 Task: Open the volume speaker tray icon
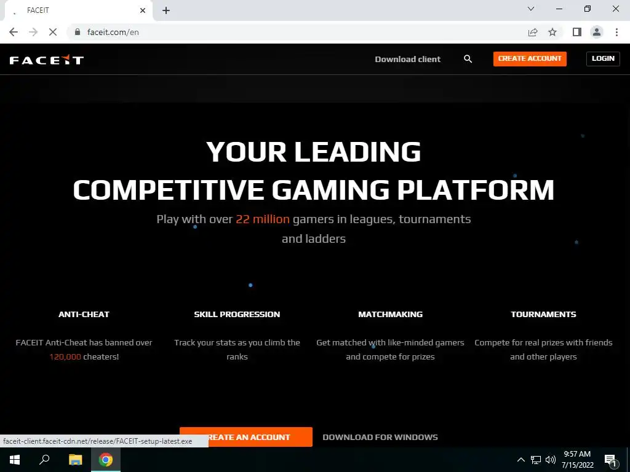coord(551,460)
